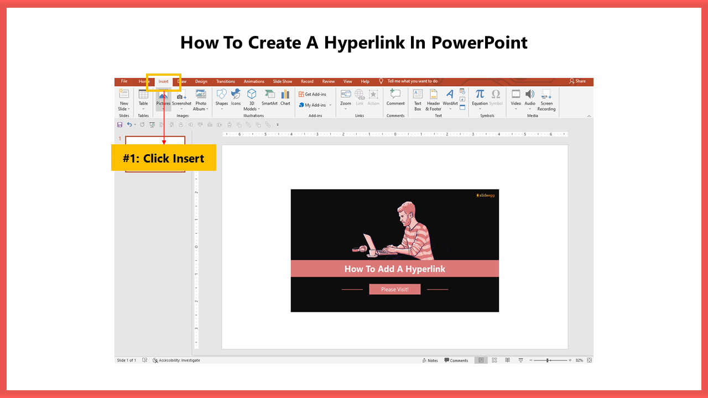
Task: Click the Action icon in Links group
Action: pyautogui.click(x=373, y=94)
